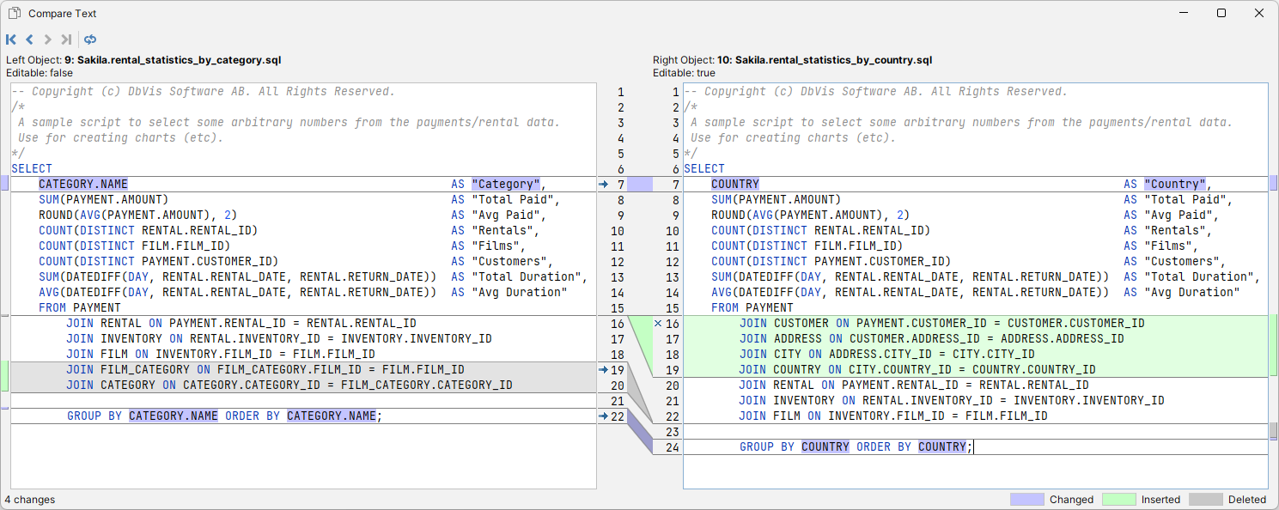Screen dimensions: 1279x510
Task: Click COUNTRY on right pane line 7
Action: pos(735,184)
